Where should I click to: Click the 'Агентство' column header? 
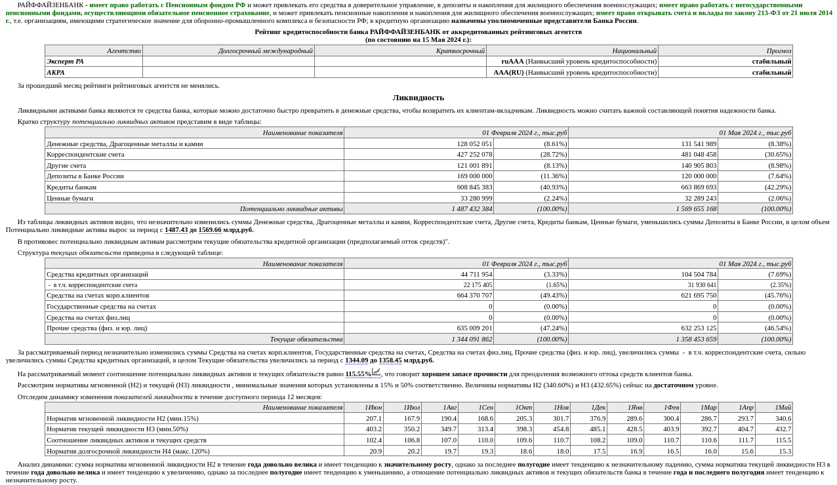tap(94, 50)
